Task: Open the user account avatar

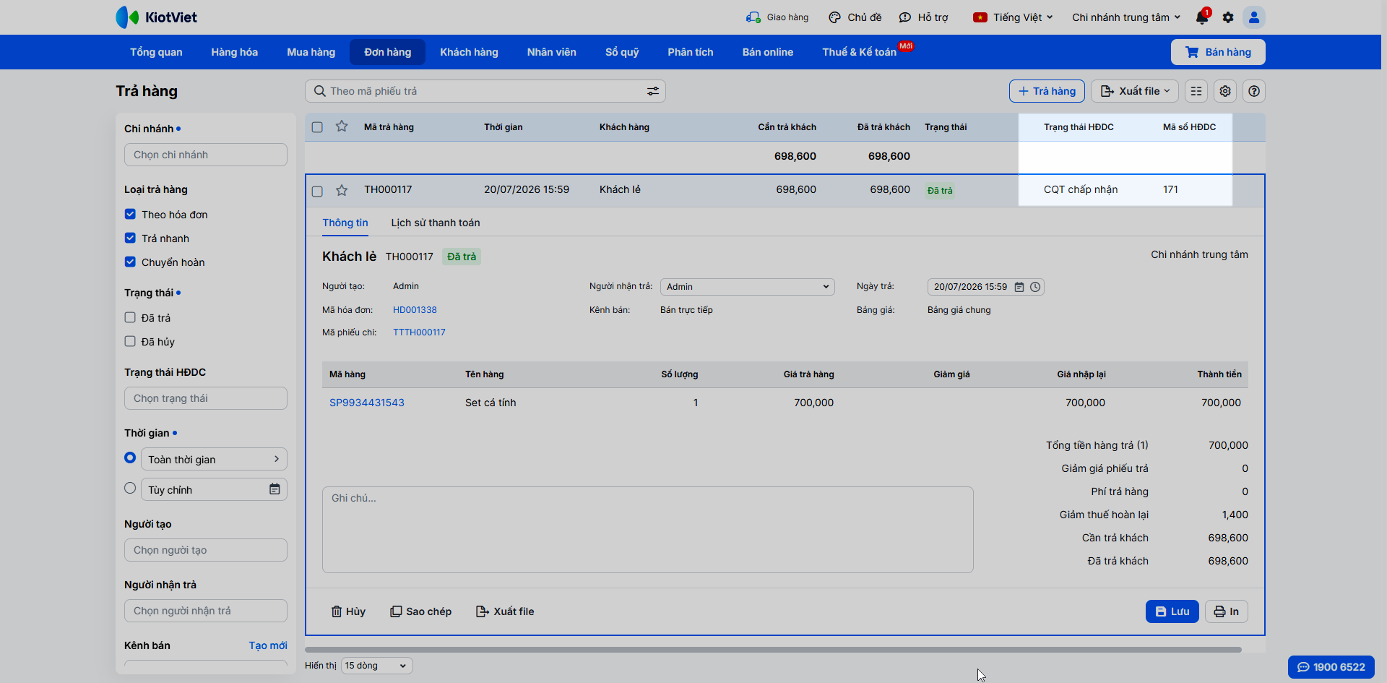Action: 1254,17
